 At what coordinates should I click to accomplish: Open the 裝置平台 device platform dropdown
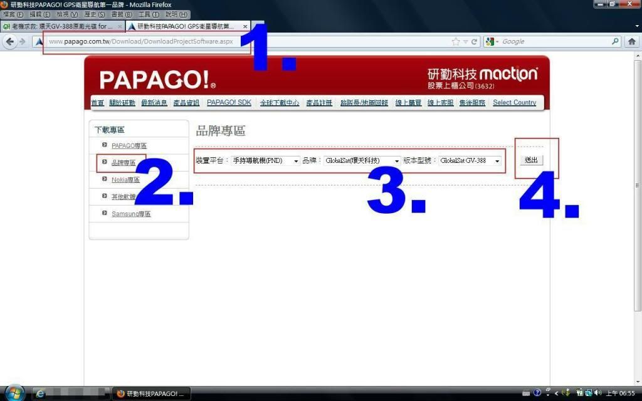point(266,161)
